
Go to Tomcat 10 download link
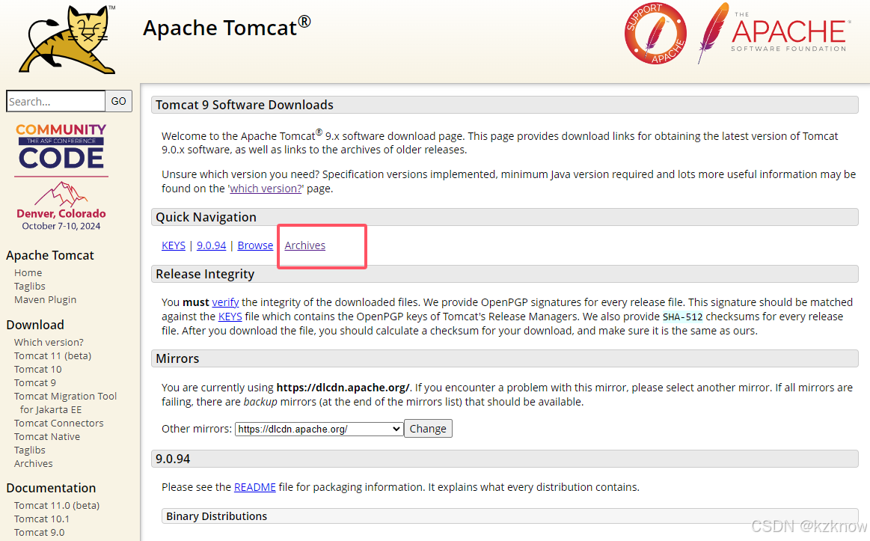point(37,369)
